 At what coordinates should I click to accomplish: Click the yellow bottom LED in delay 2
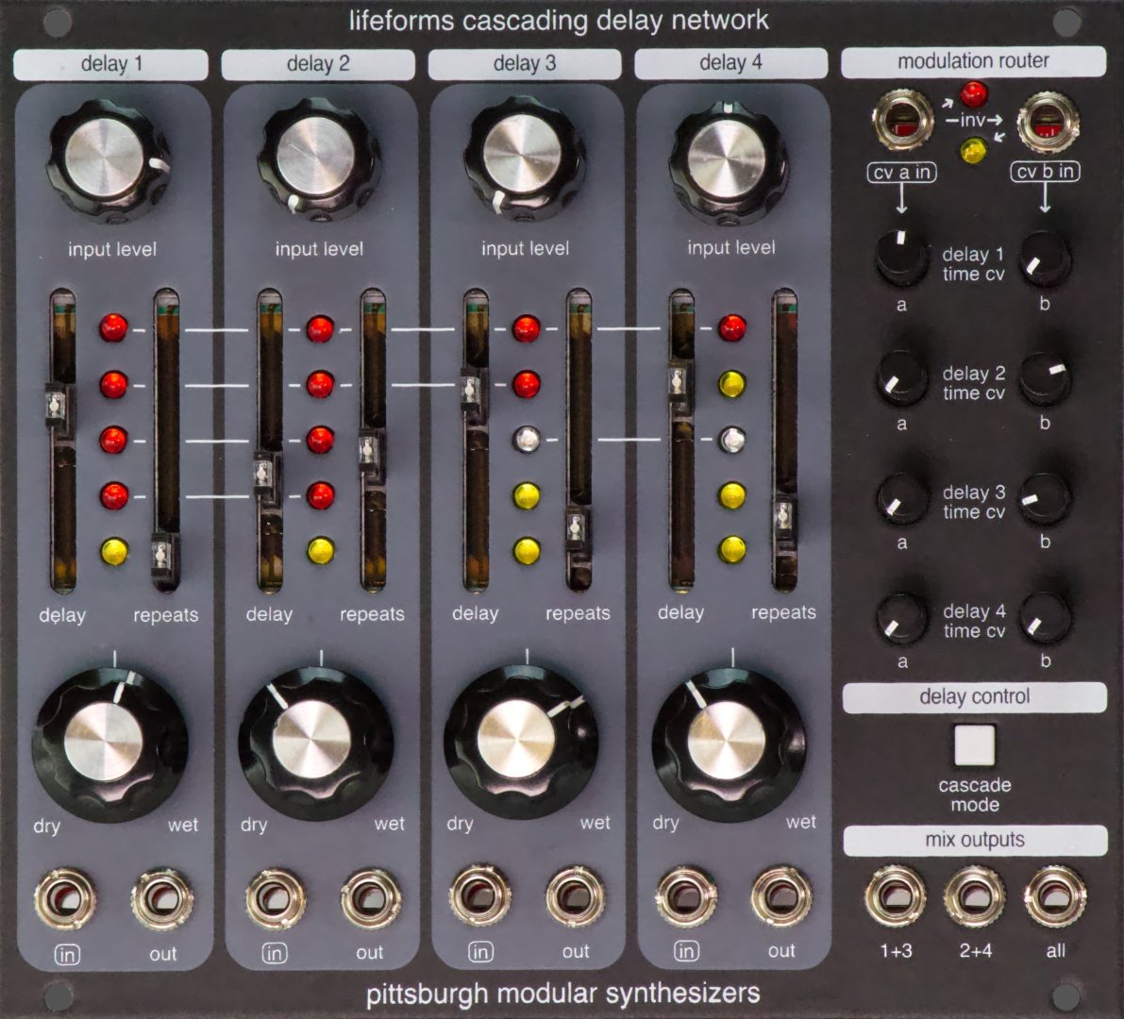click(321, 550)
